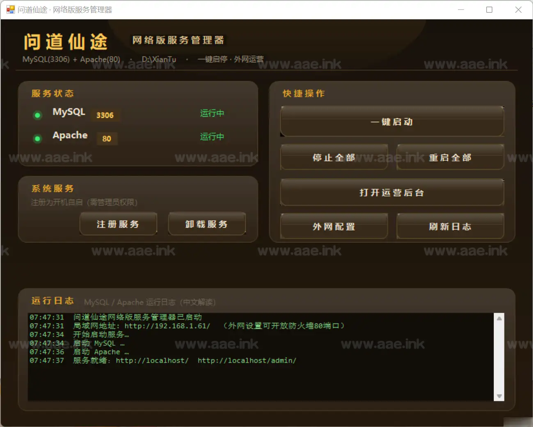Click the Apache 运行中 status text

[212, 136]
